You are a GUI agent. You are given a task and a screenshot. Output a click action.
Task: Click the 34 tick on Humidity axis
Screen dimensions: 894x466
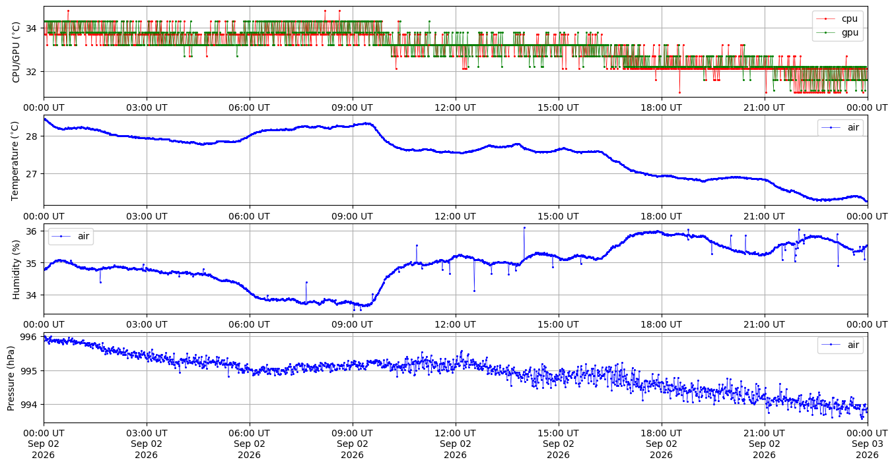34,295
